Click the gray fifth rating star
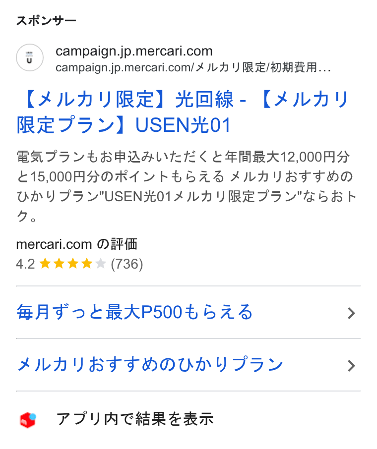Image resolution: width=377 pixels, height=449 pixels. point(100,264)
